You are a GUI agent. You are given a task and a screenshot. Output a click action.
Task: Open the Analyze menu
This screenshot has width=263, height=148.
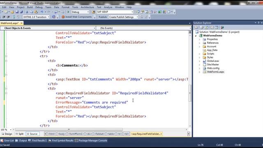coord(108,7)
